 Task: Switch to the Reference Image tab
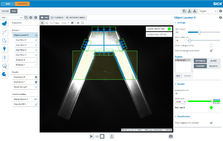[x=76, y=18]
